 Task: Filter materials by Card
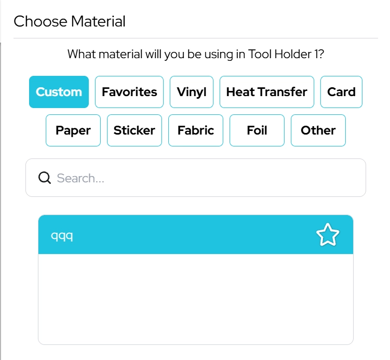tap(341, 92)
